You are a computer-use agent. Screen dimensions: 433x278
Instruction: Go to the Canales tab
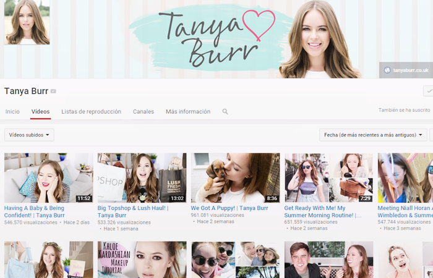[144, 111]
